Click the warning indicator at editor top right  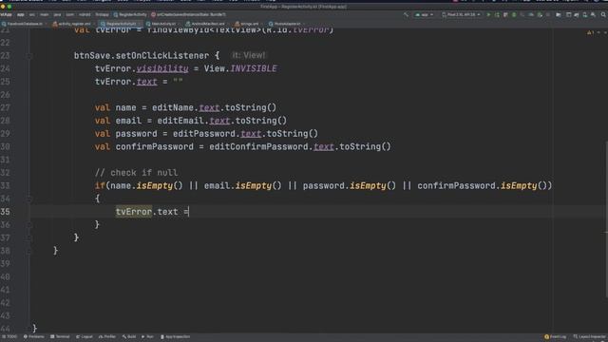click(x=590, y=32)
